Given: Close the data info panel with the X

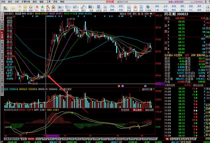Looking at the screenshot, I should [14, 17].
